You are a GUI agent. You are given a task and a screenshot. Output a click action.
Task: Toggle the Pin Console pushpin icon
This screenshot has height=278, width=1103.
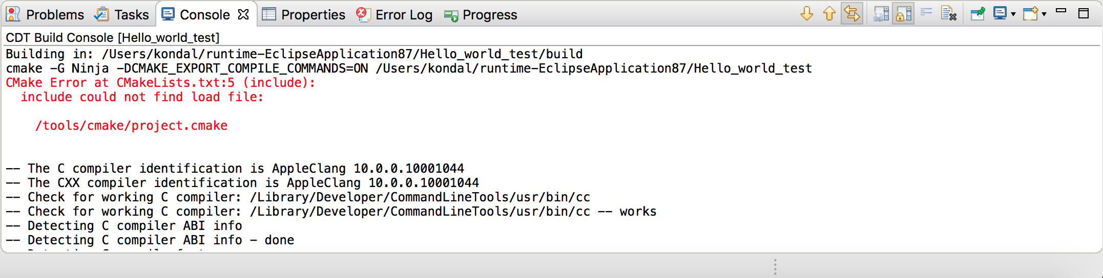[977, 14]
